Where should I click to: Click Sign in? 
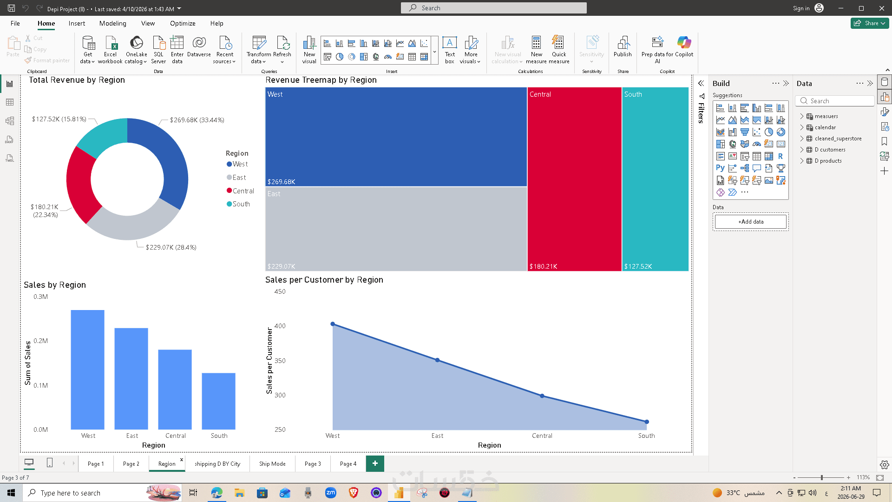click(808, 8)
